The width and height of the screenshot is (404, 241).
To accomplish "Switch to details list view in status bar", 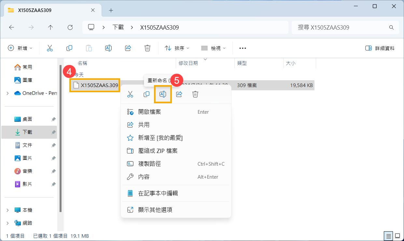I will tap(388, 236).
